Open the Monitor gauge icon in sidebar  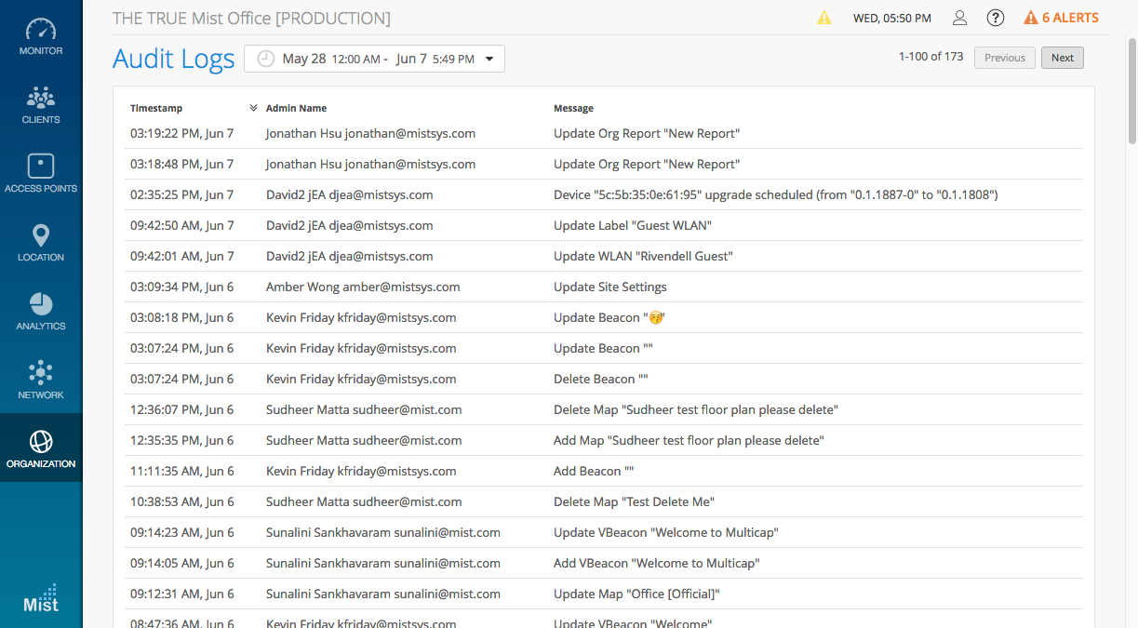pos(41,30)
